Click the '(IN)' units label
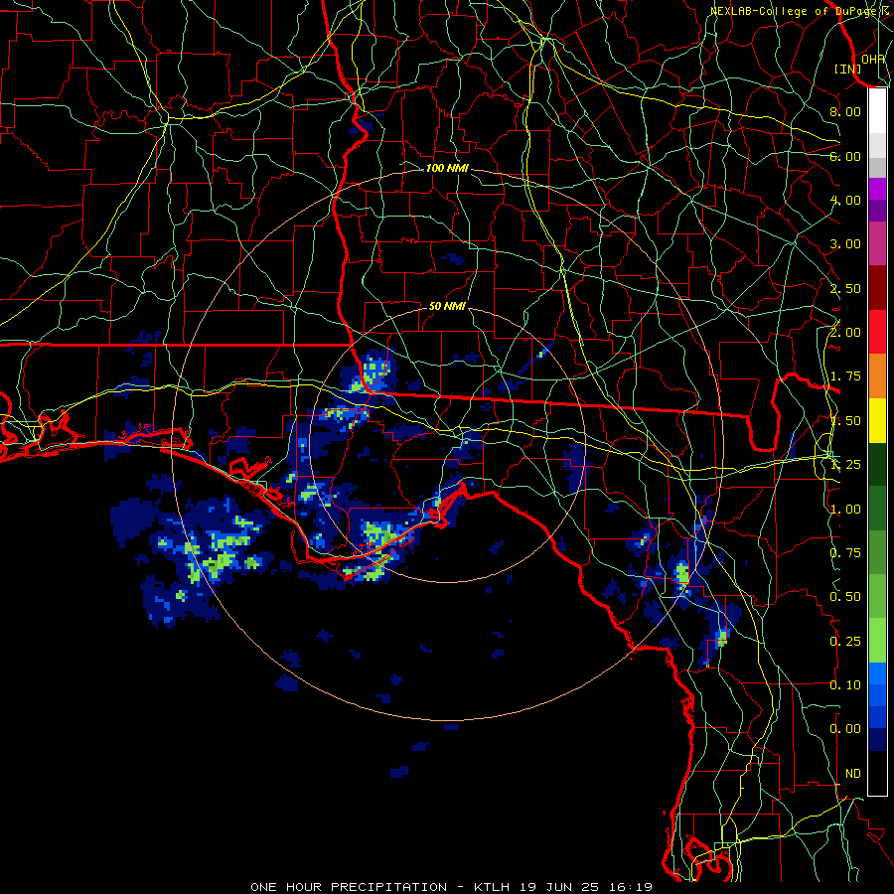This screenshot has width=894, height=894. pyautogui.click(x=848, y=69)
